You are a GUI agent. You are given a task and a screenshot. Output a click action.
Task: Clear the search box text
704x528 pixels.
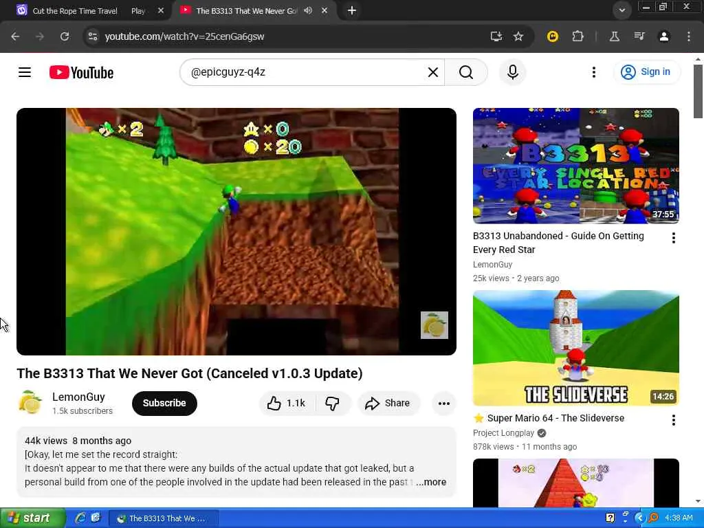433,72
